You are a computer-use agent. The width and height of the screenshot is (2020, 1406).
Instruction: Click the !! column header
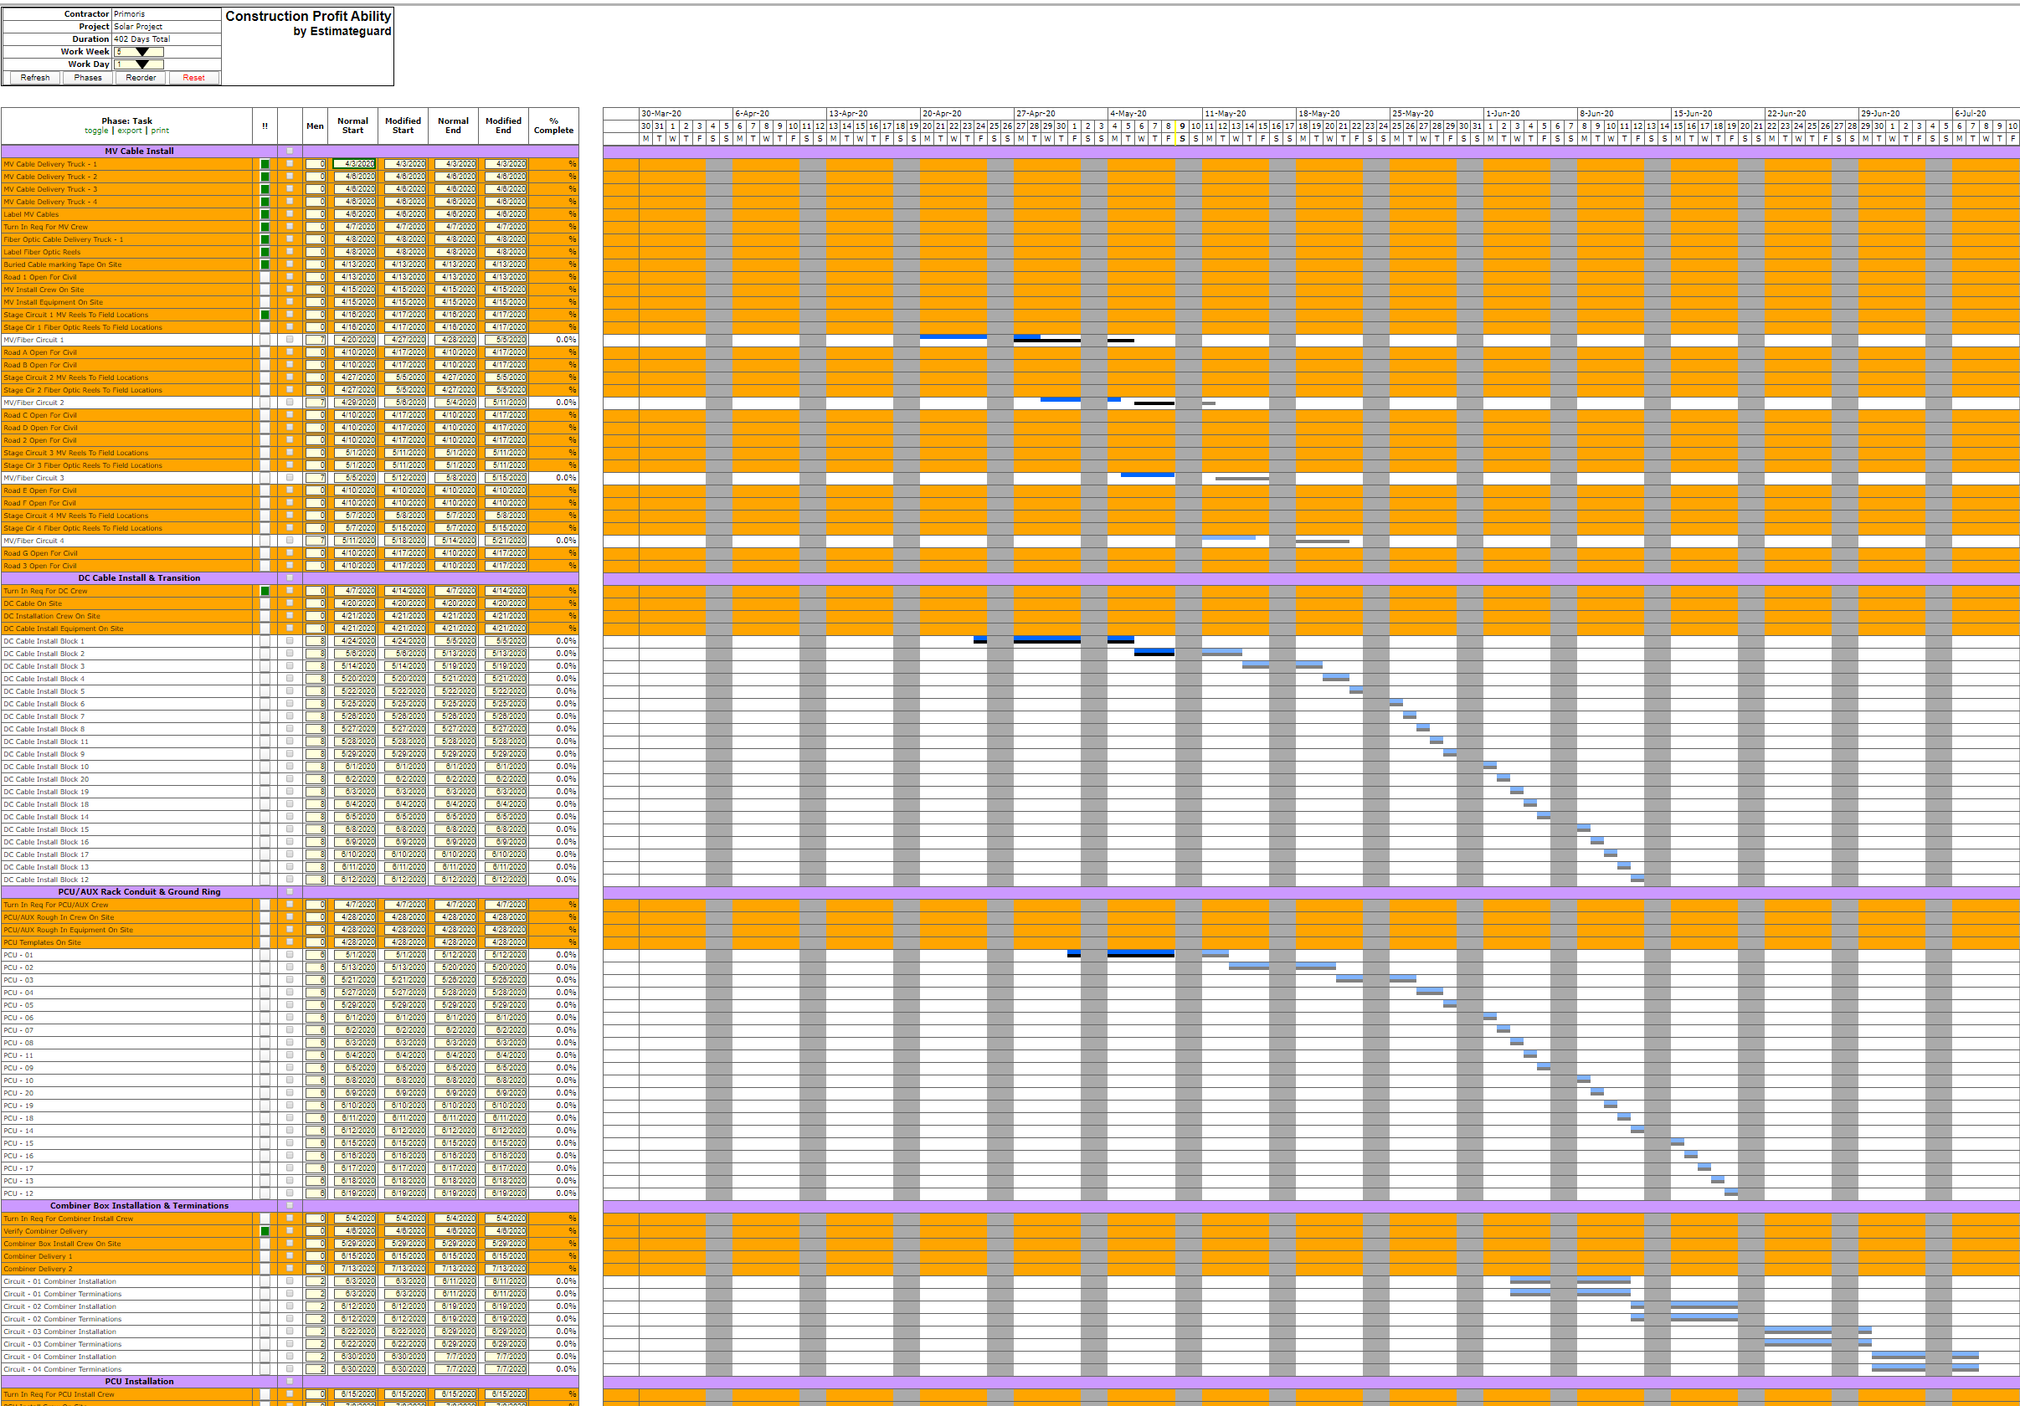point(265,126)
